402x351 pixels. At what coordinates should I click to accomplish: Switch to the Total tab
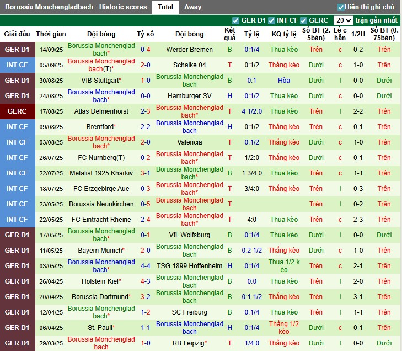165,7
